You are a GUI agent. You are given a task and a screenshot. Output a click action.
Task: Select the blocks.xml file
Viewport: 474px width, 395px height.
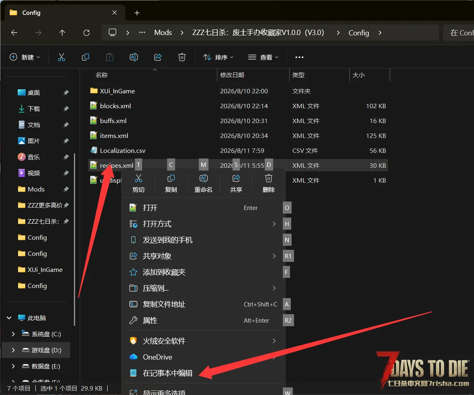(x=115, y=106)
